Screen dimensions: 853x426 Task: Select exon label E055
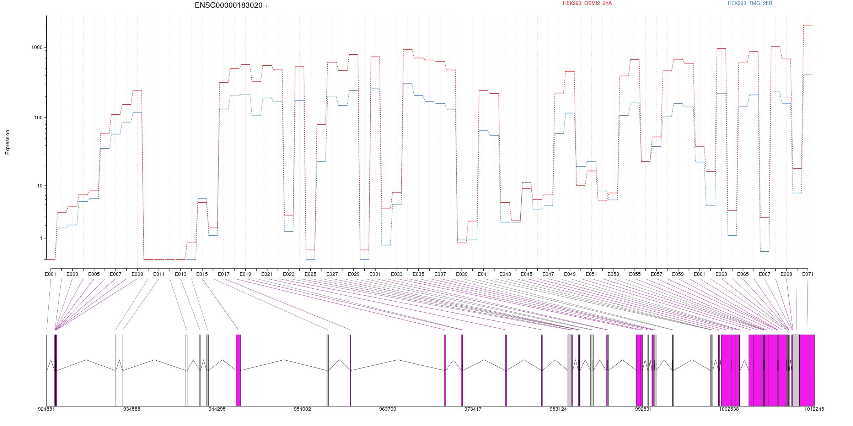[635, 274]
